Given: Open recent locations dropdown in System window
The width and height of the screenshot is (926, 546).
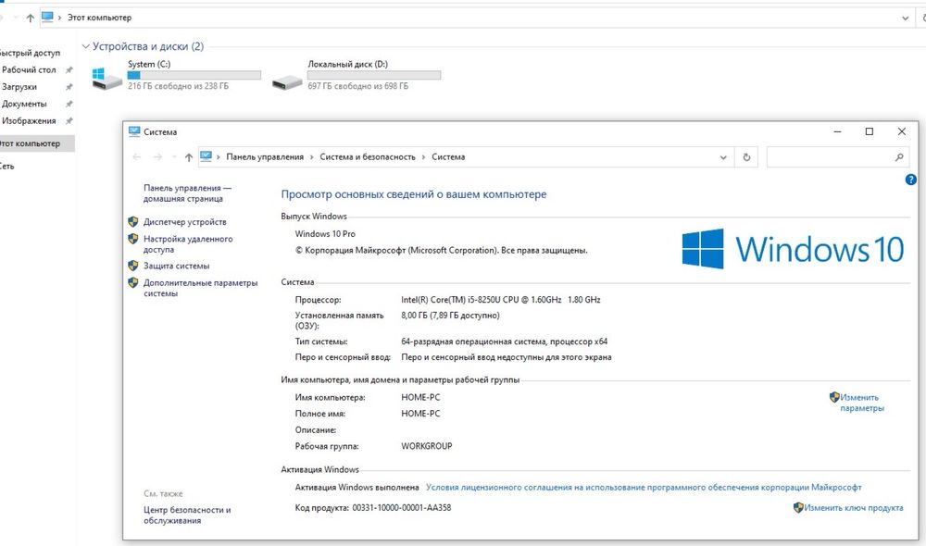Looking at the screenshot, I should [x=174, y=157].
